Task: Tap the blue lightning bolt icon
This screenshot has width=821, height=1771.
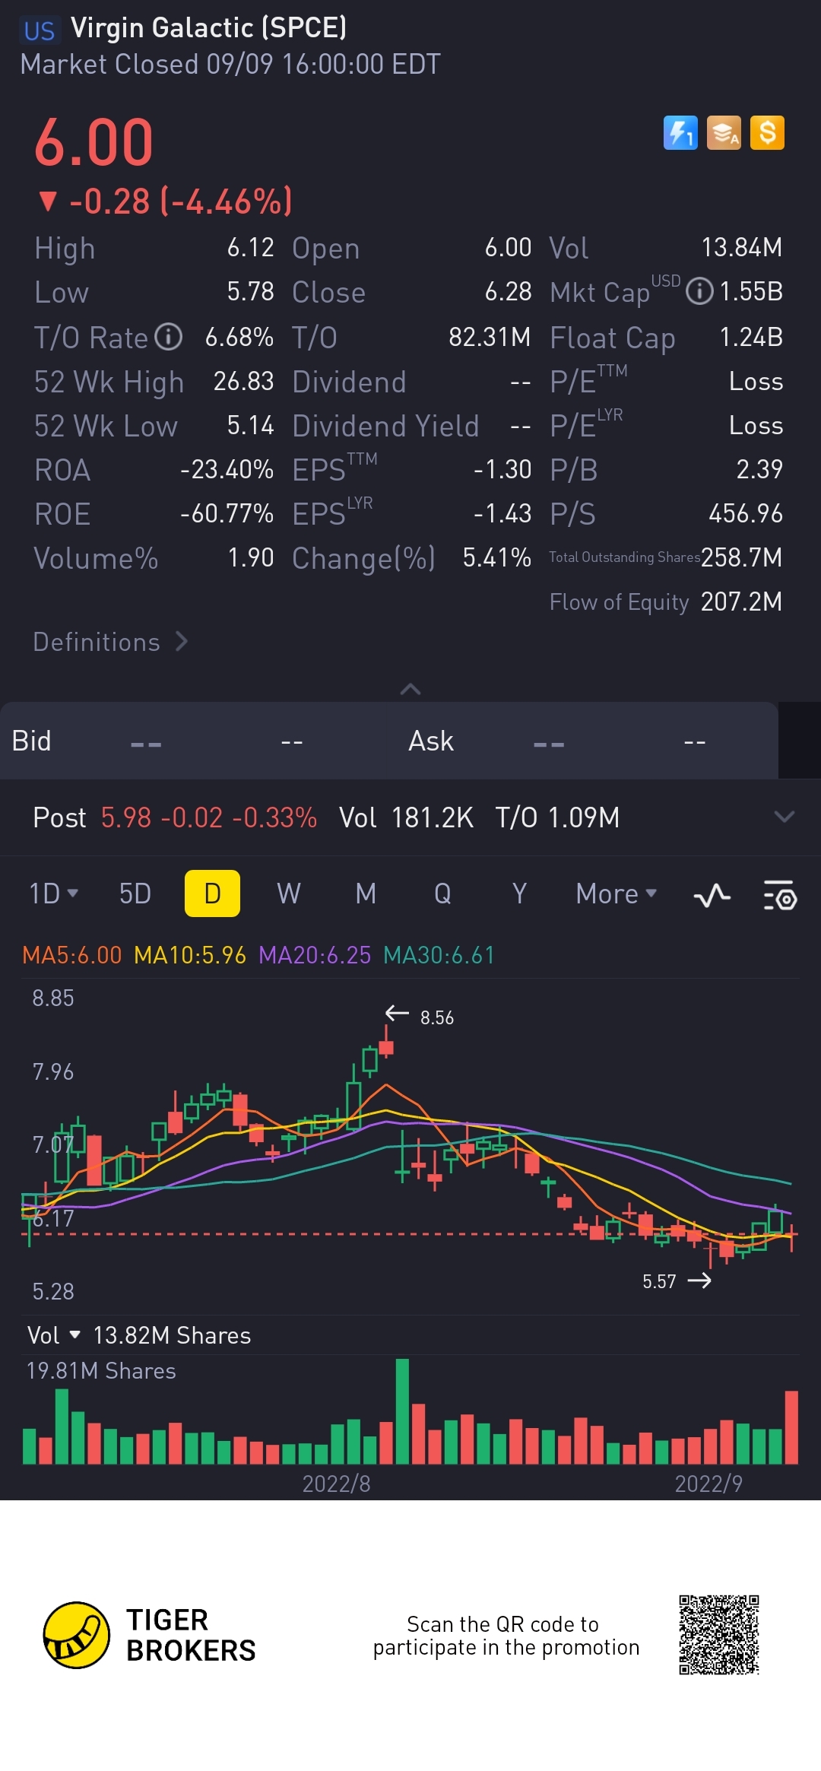Action: (680, 133)
